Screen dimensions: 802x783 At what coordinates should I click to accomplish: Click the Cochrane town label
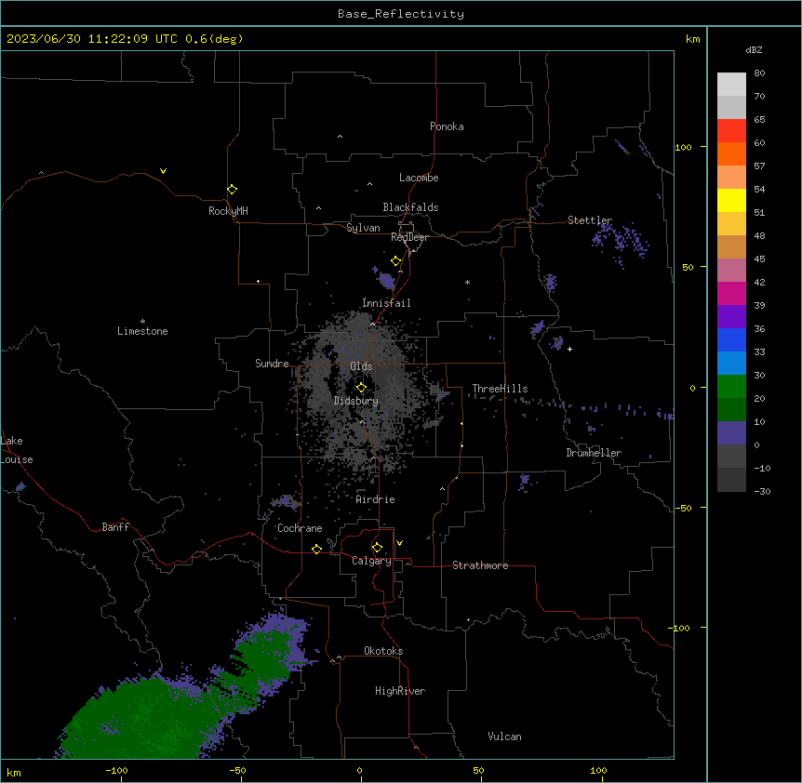pyautogui.click(x=300, y=528)
